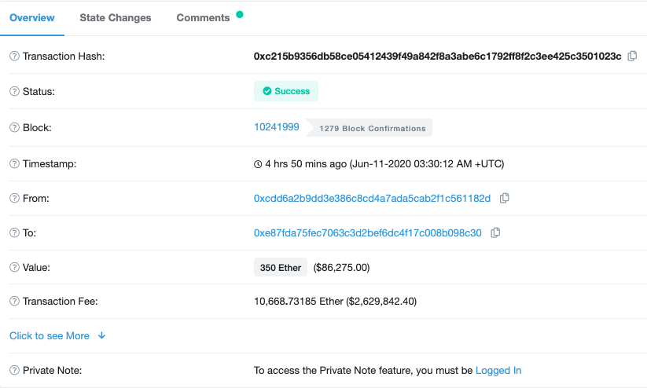Viewport: 647px width, 388px height.
Task: Open help icon beside To
Action: [14, 233]
